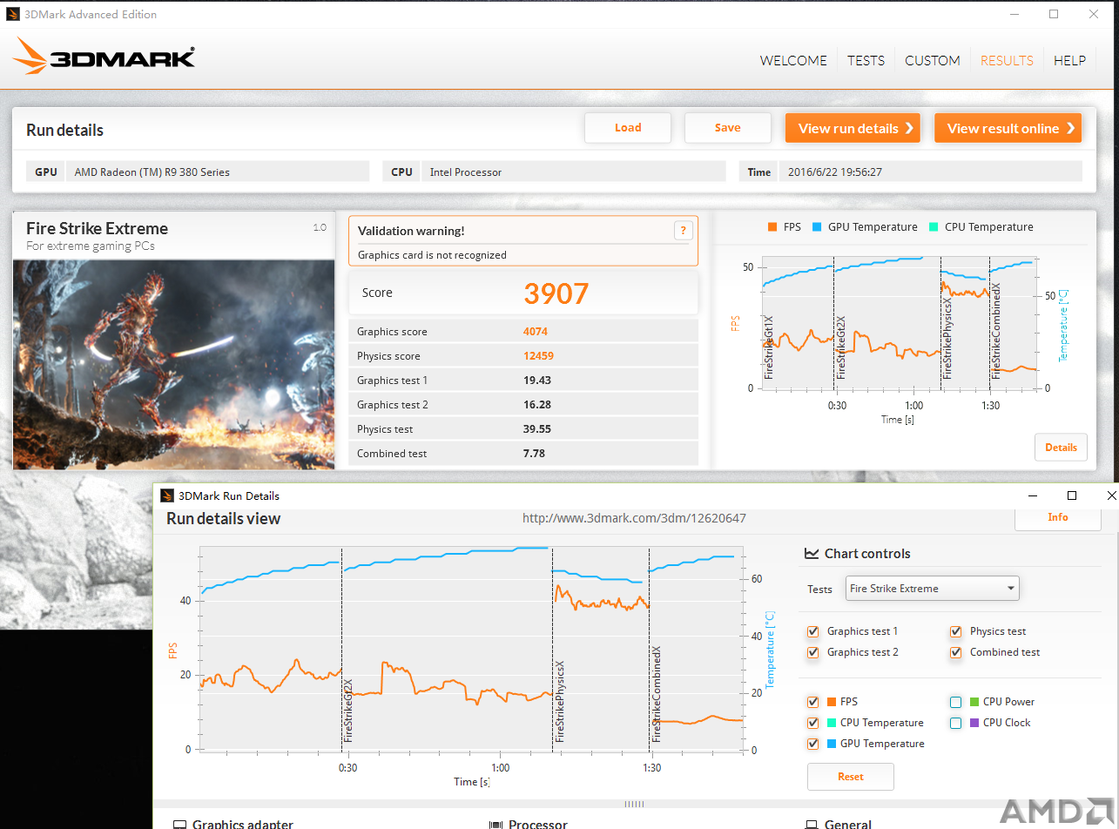Enable the CPU Power checkbox
The image size is (1119, 829).
click(x=955, y=702)
